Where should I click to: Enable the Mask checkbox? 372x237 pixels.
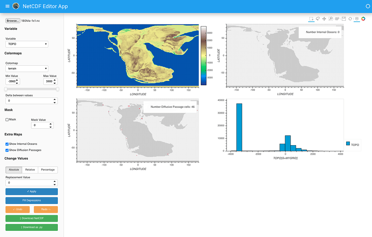[7, 119]
